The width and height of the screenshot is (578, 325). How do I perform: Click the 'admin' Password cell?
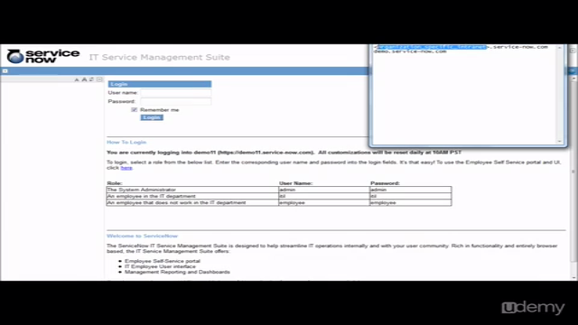pos(410,190)
